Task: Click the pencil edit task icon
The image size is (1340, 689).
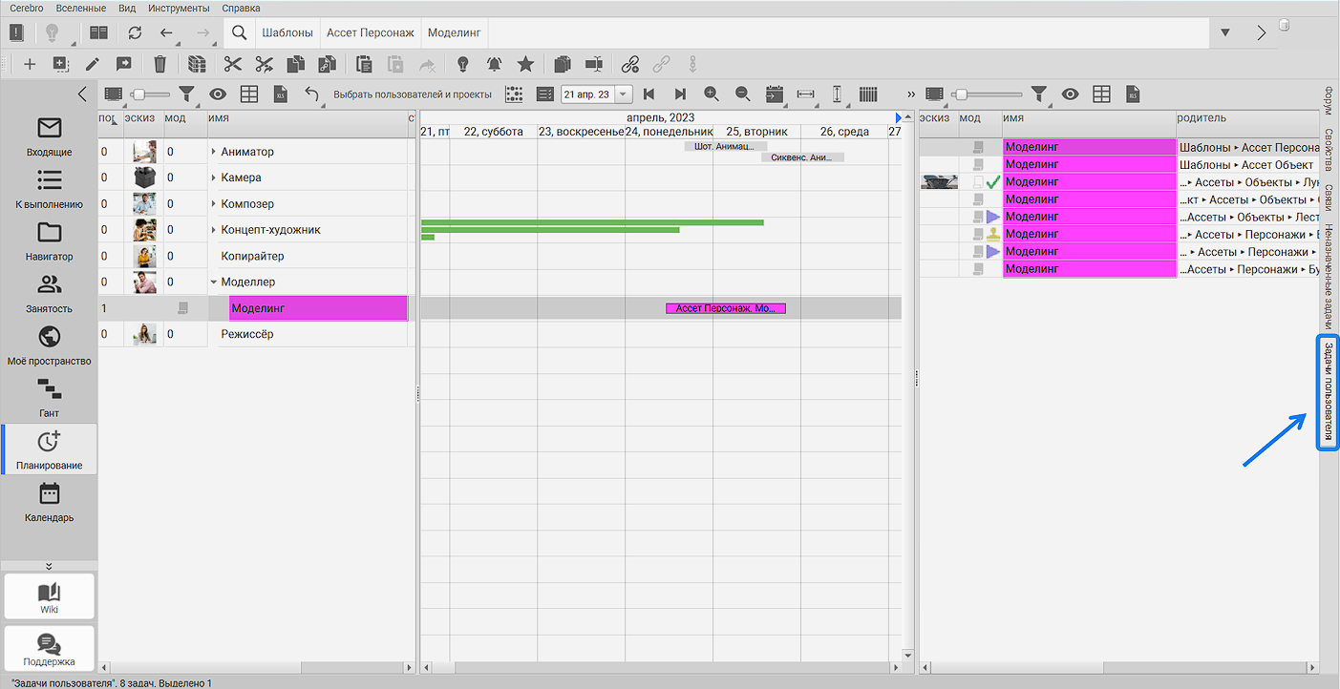Action: pos(92,64)
